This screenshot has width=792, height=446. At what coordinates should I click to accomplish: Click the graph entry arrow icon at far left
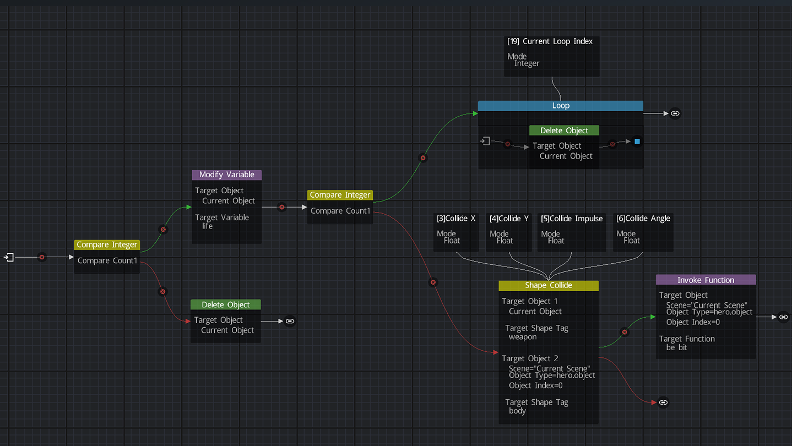[9, 257]
